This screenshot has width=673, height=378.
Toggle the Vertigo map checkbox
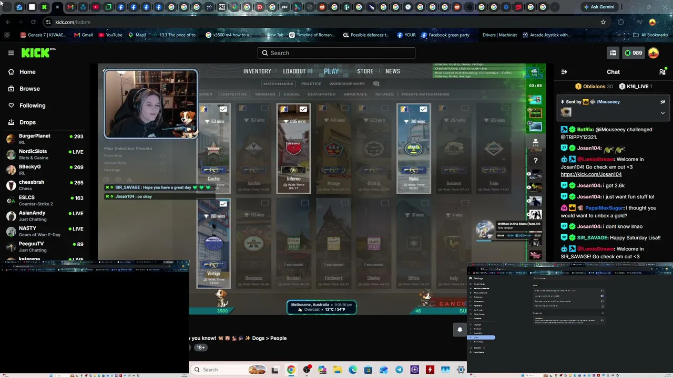tap(223, 204)
